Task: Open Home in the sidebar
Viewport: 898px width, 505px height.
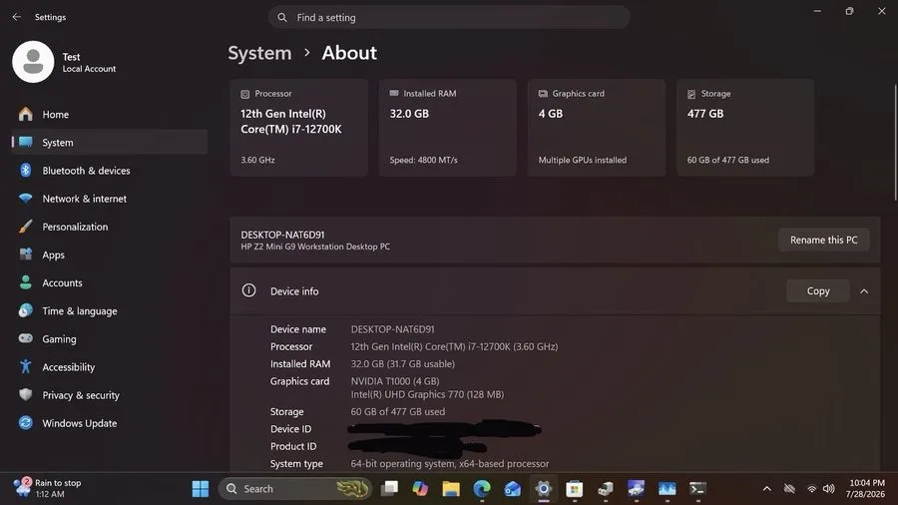Action: [x=110, y=115]
